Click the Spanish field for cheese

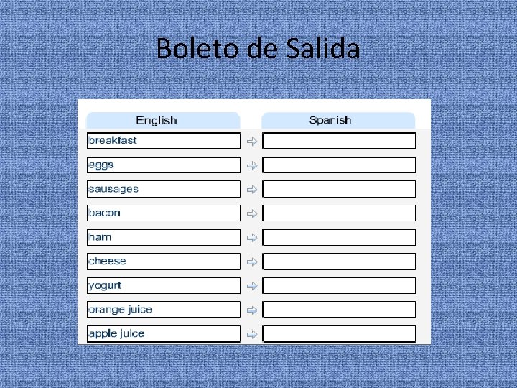pos(339,262)
